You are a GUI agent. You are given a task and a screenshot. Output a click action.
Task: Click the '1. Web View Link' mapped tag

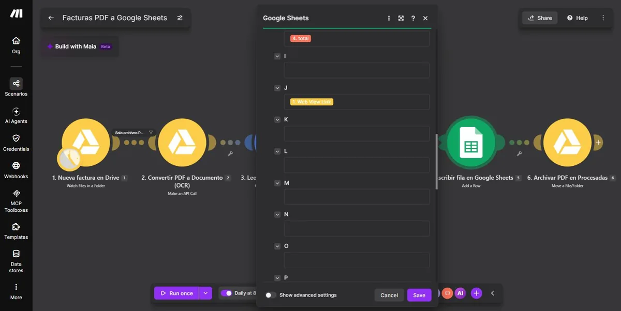pos(312,102)
